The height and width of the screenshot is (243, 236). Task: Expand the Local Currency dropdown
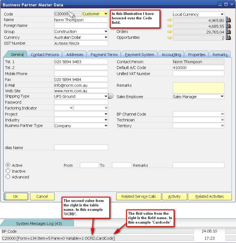point(222,14)
